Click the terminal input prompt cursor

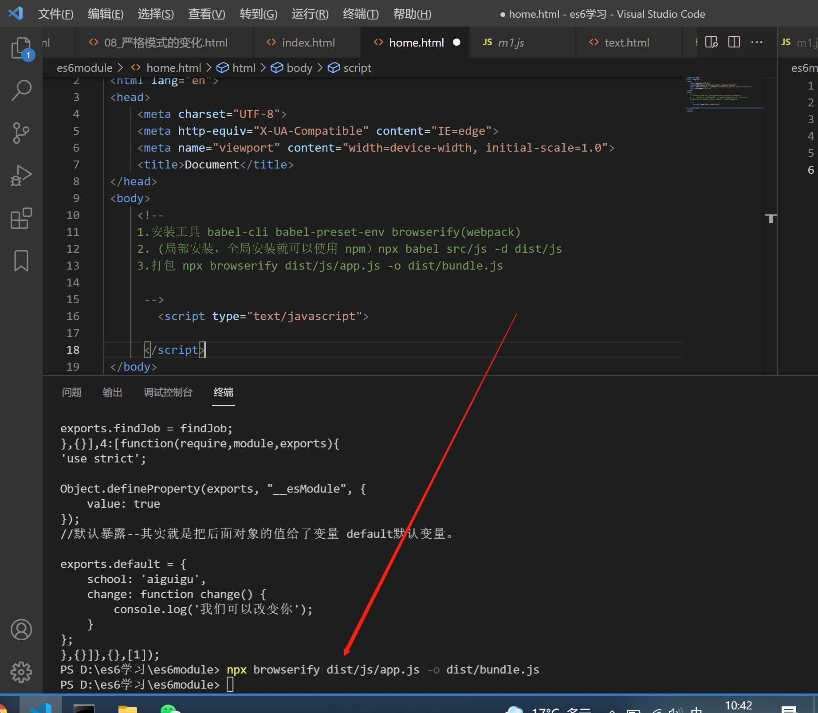point(230,684)
